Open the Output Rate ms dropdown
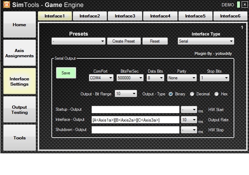The width and height of the screenshot is (249, 175). click(189, 120)
